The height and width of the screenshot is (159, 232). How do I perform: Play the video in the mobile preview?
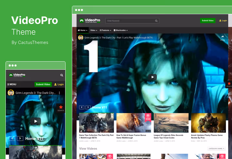pos(36,121)
